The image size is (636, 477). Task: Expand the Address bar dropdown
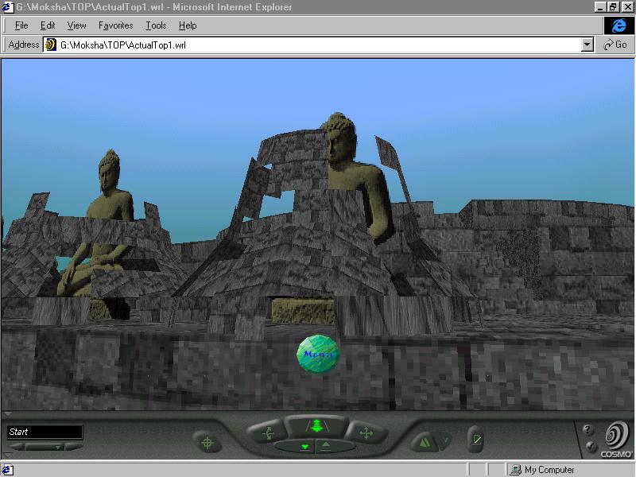pyautogui.click(x=588, y=45)
